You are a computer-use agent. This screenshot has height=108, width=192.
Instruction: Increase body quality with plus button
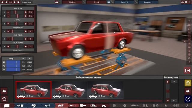click(x=168, y=82)
